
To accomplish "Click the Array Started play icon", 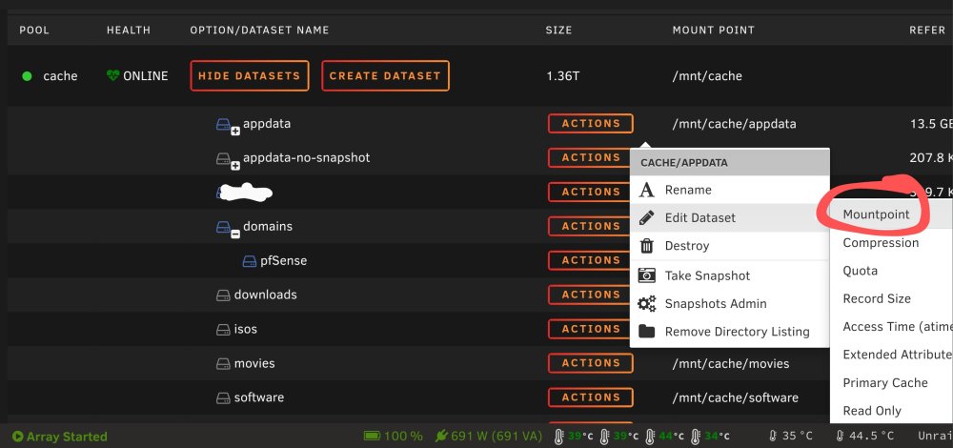I will [x=17, y=436].
